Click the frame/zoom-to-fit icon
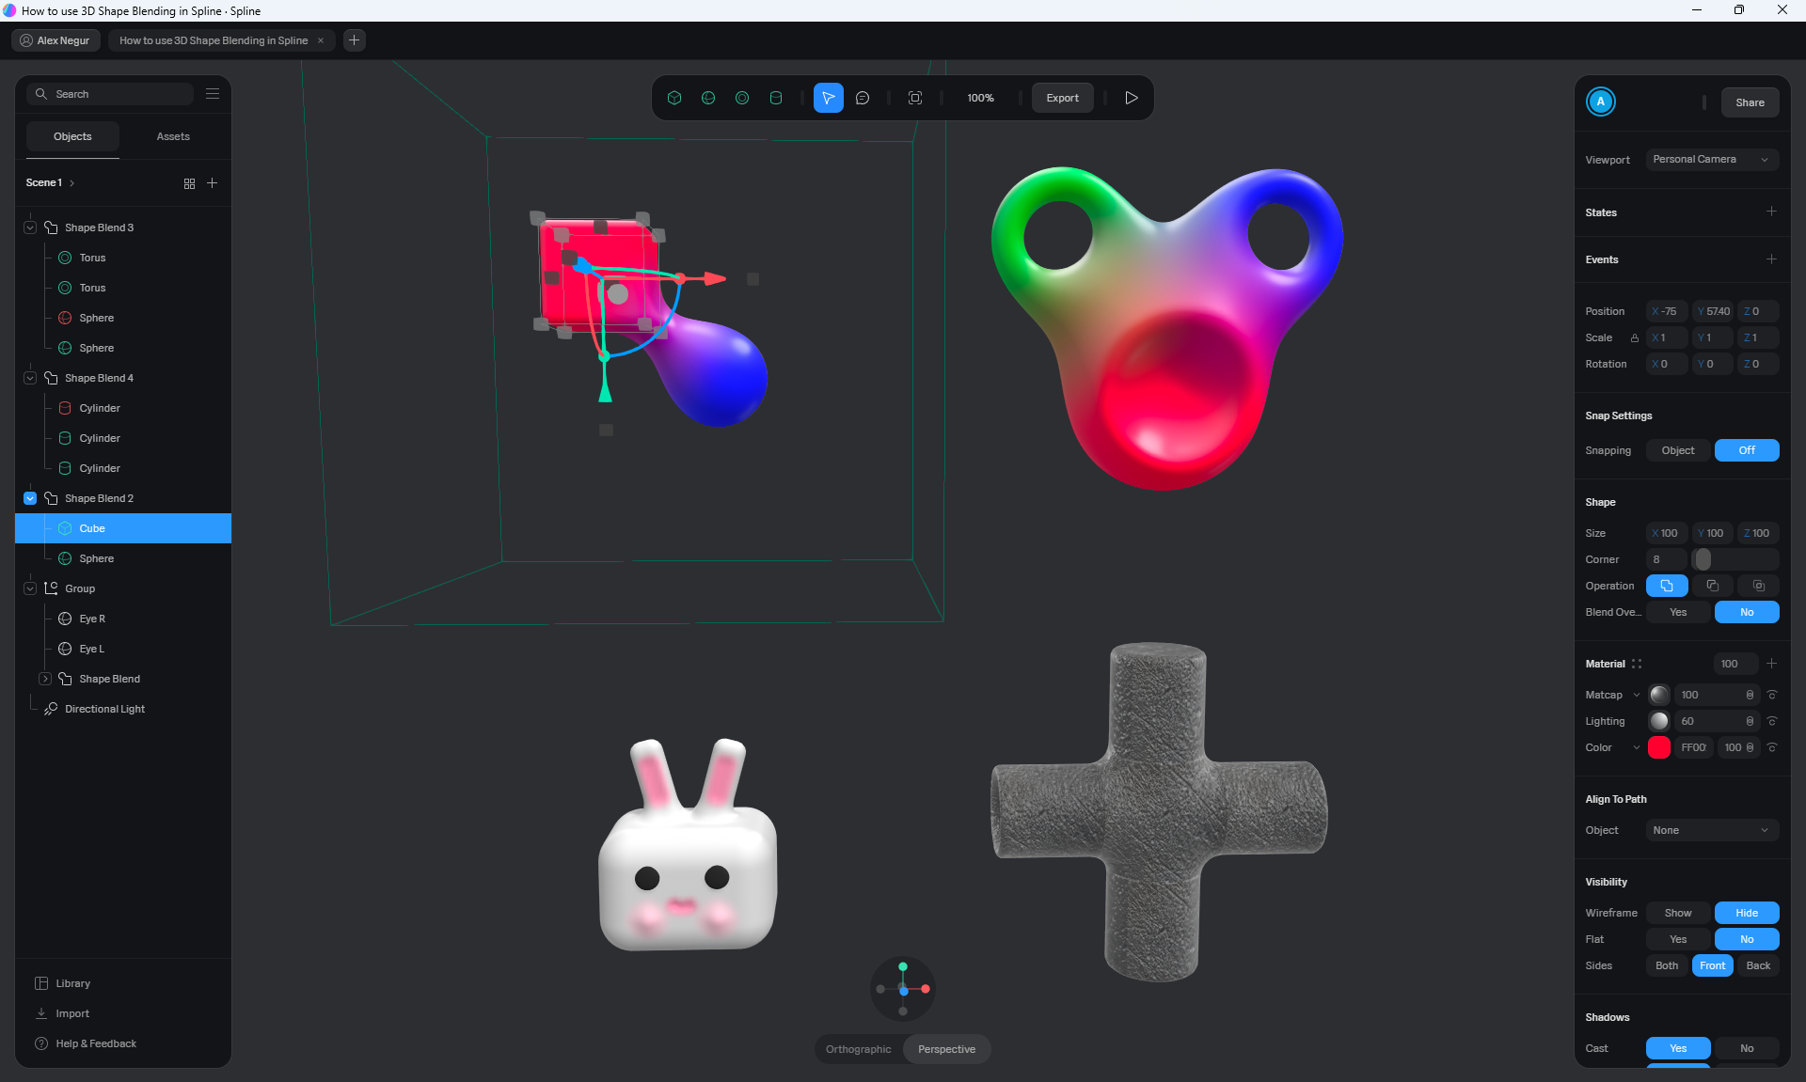The height and width of the screenshot is (1082, 1806). [x=915, y=98]
